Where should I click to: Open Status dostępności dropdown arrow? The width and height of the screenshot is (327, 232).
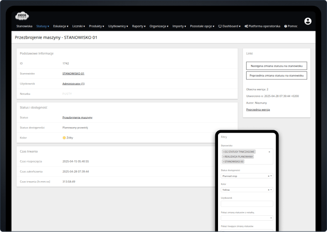coord(271,176)
